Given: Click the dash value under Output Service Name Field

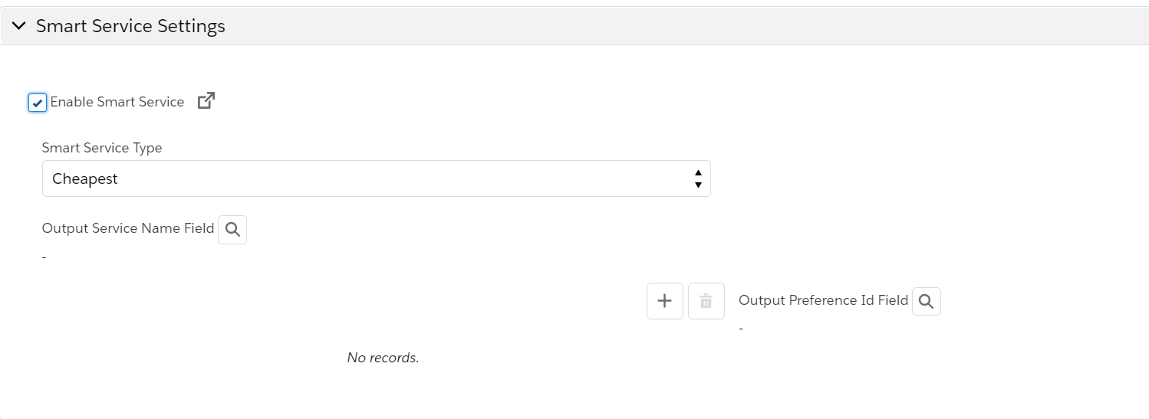Looking at the screenshot, I should coord(44,257).
